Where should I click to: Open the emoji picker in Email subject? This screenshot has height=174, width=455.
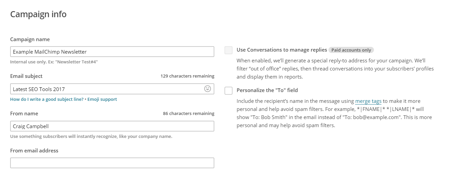pos(208,89)
